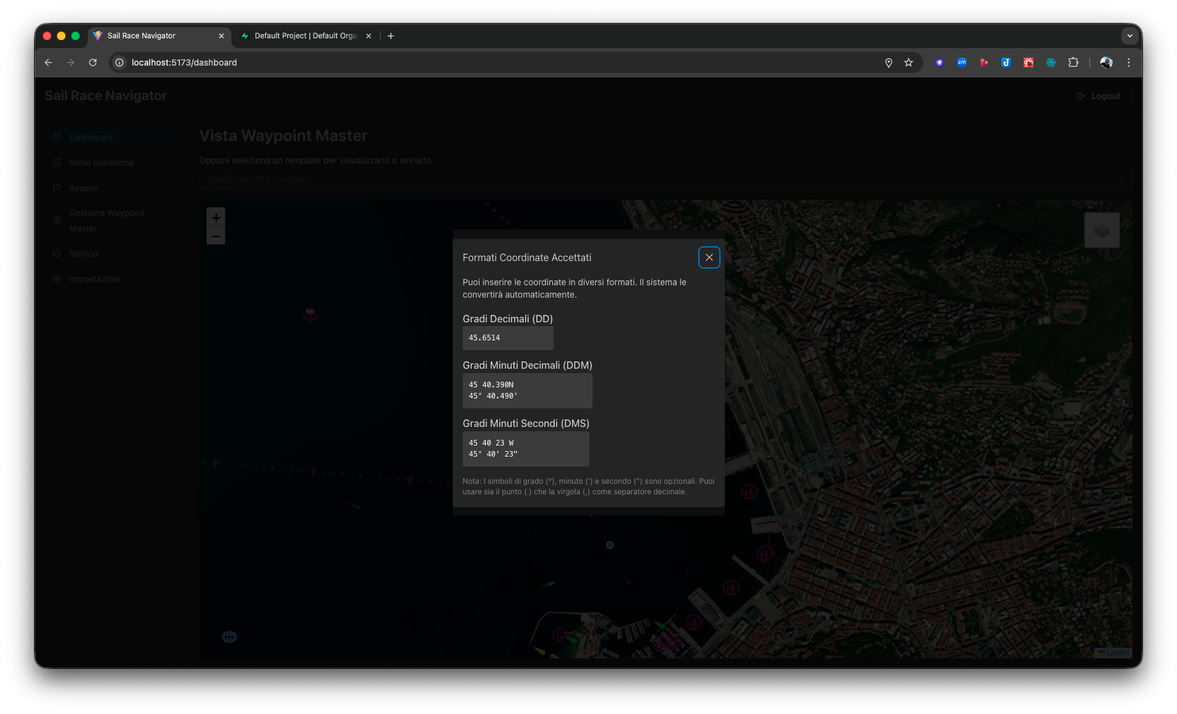The height and width of the screenshot is (714, 1177).
Task: Select the Dashboard gauge icon in sidebar
Action: click(x=57, y=137)
